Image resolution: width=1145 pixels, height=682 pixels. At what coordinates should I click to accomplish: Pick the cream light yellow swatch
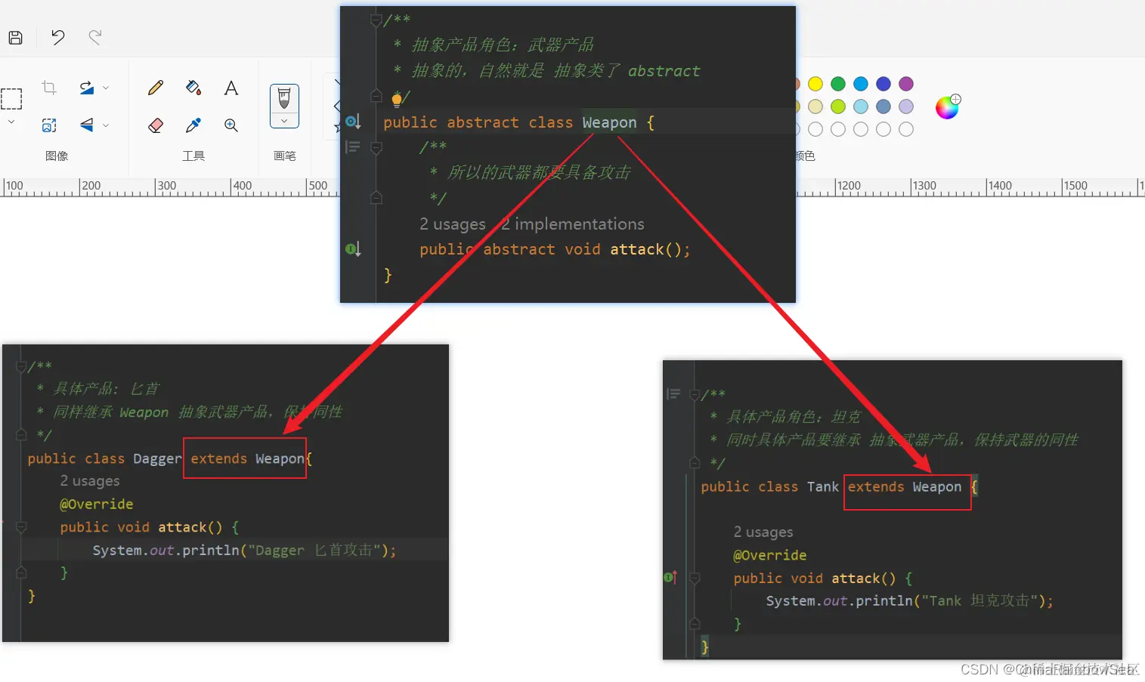coord(815,106)
